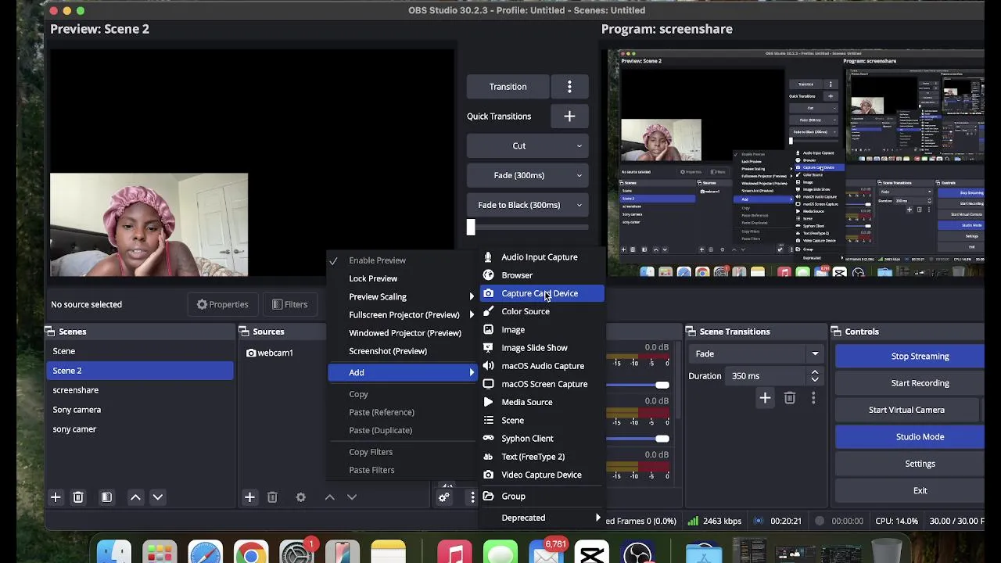
Task: Open transition properties dots in Scene Transitions
Action: click(x=813, y=399)
